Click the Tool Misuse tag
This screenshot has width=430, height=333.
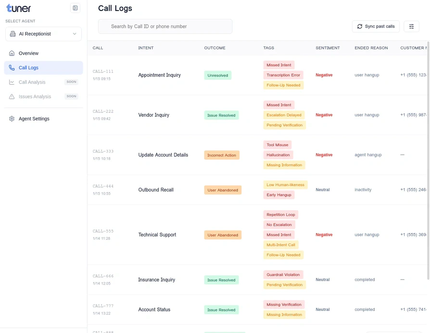pos(277,145)
